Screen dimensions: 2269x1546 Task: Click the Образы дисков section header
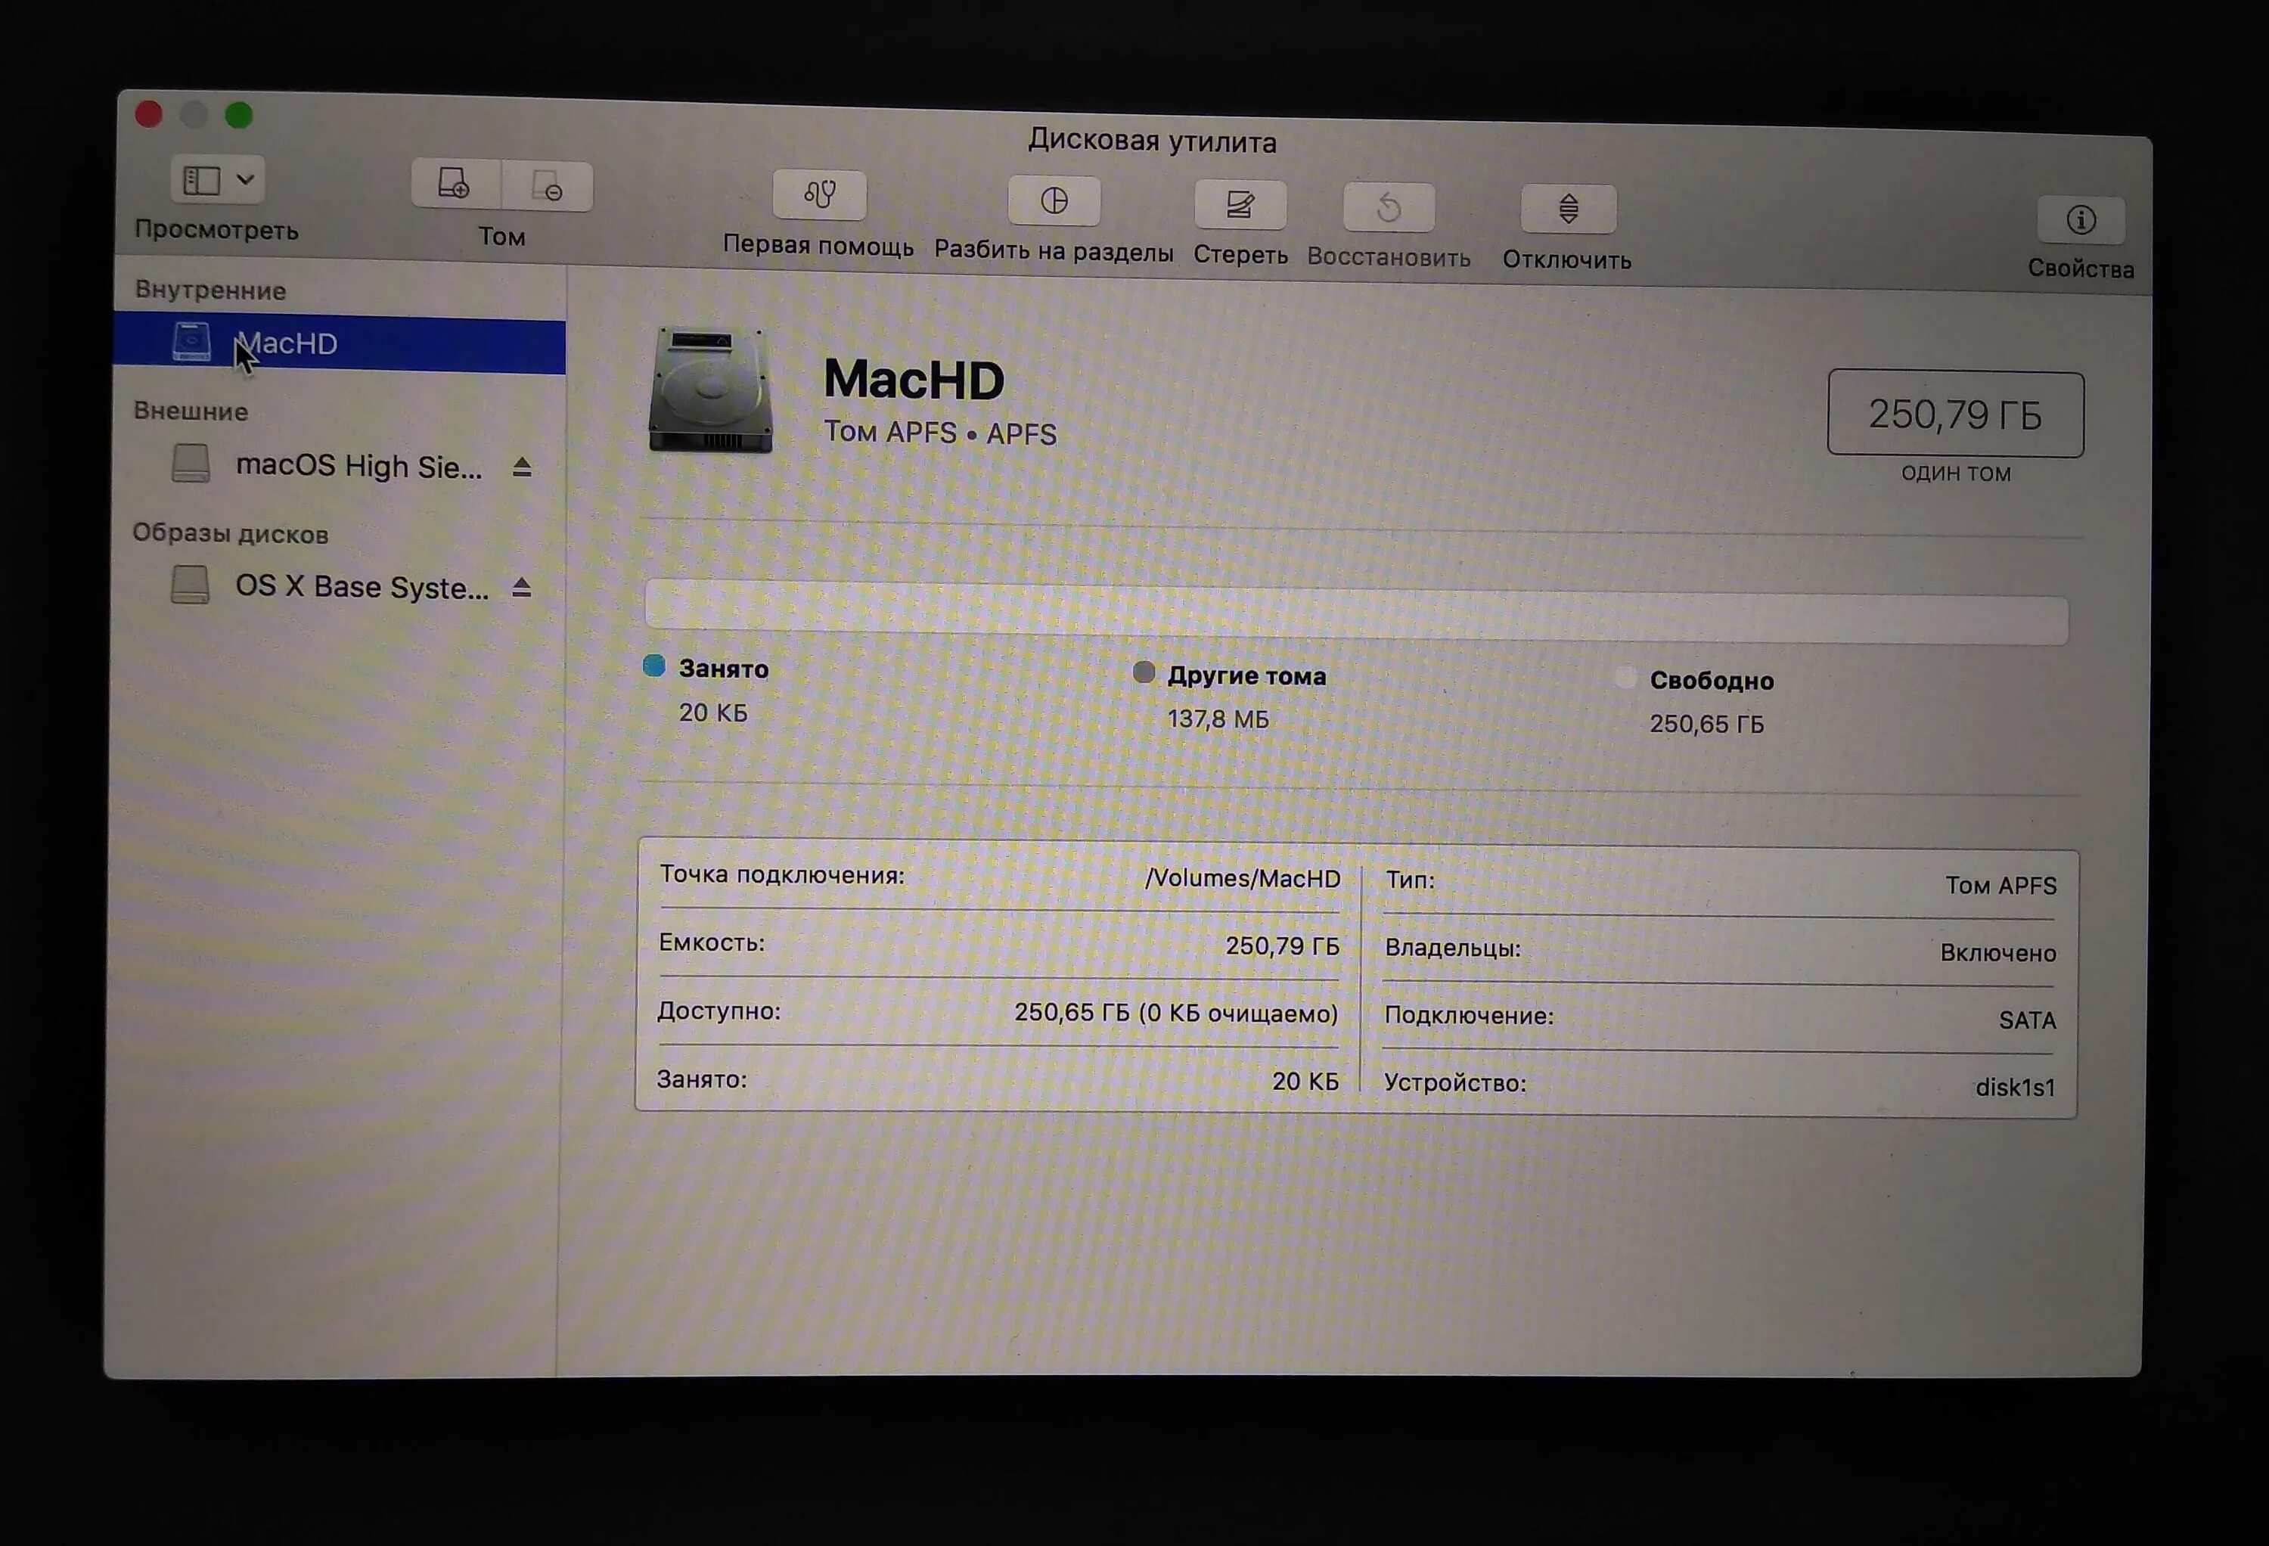pyautogui.click(x=231, y=533)
